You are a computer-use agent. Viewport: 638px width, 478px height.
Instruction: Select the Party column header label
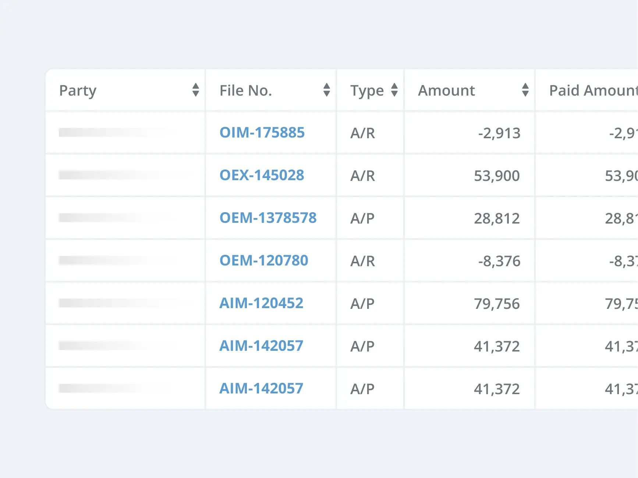tap(78, 90)
